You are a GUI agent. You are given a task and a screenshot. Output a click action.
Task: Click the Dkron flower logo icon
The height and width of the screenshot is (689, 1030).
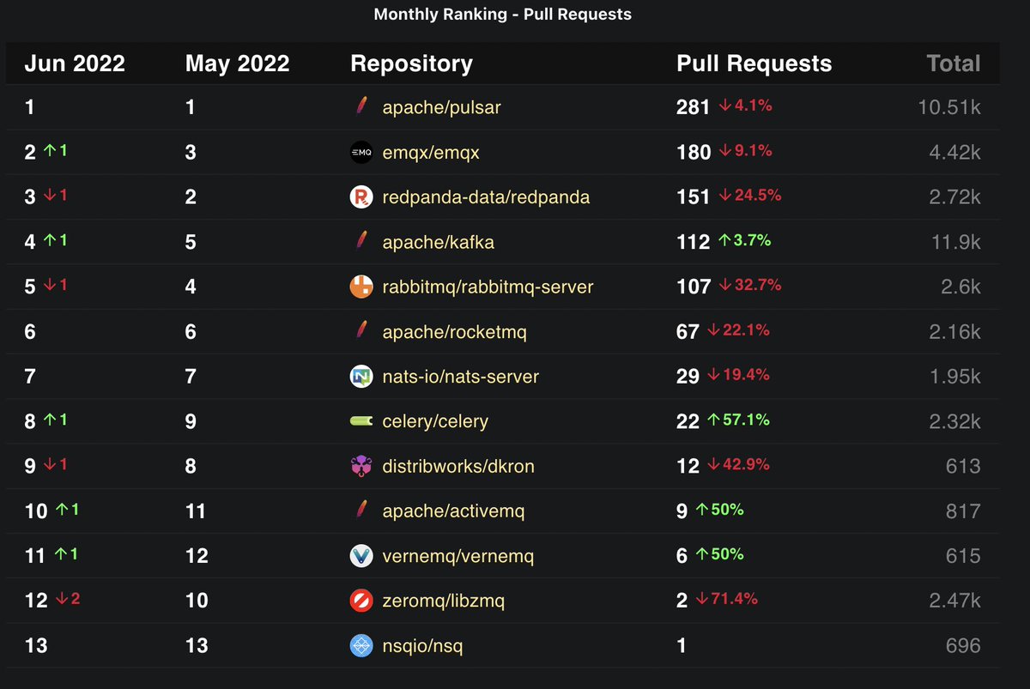360,465
